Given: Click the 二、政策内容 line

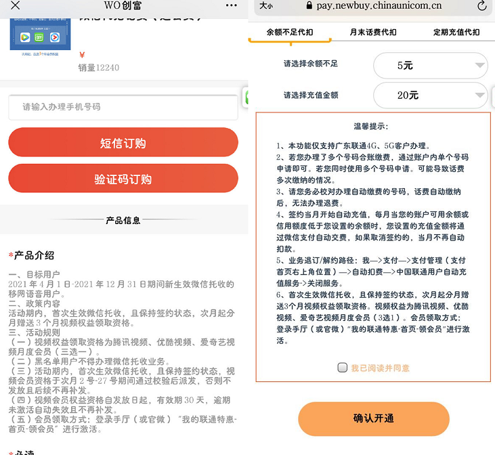Looking at the screenshot, I should (34, 303).
